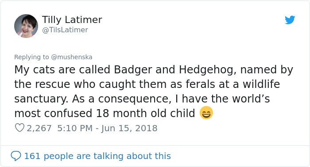Open the @mushenska mention
Screen dimensions: 310x167
[72, 57]
